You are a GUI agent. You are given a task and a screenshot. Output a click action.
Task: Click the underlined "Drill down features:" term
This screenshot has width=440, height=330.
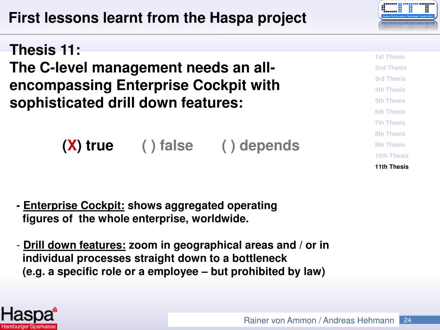point(74,245)
